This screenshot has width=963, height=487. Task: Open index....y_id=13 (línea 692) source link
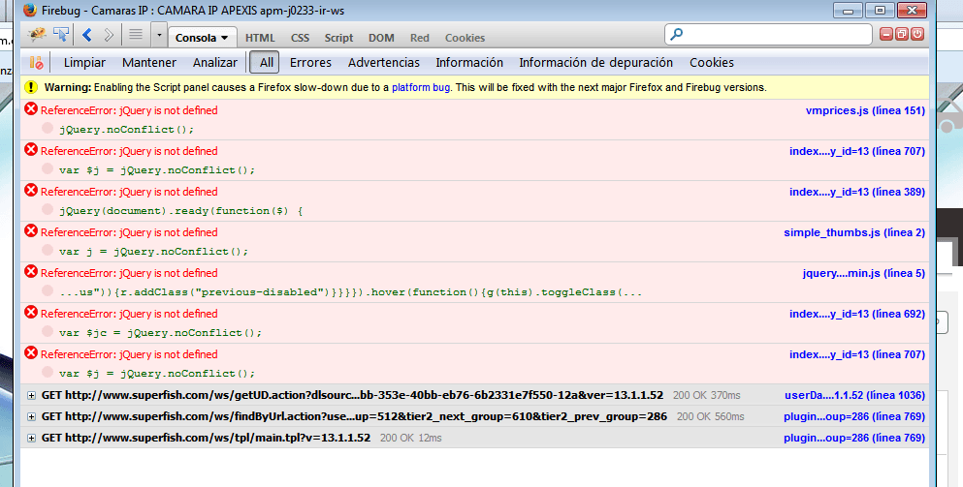click(x=857, y=314)
